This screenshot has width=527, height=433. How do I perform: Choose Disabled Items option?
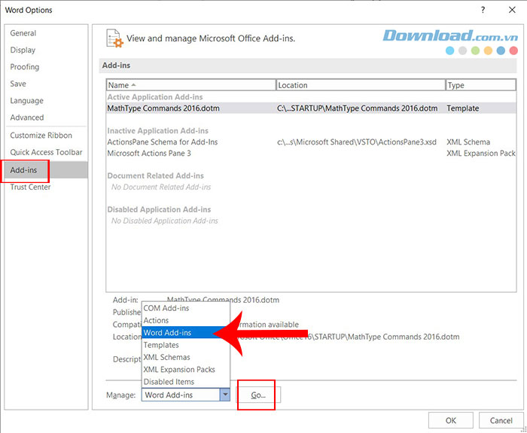tap(167, 382)
